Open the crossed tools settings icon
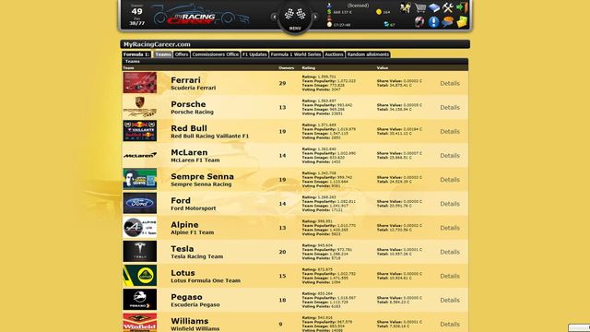 (x=447, y=7)
